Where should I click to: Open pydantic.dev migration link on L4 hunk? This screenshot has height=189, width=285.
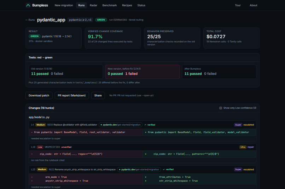pyautogui.click(x=121, y=125)
